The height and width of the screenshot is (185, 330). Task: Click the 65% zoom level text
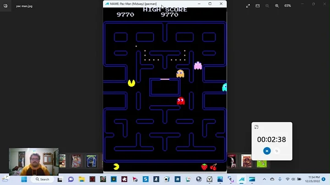(287, 6)
